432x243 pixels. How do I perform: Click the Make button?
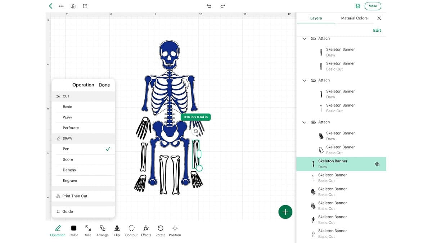pos(373,6)
